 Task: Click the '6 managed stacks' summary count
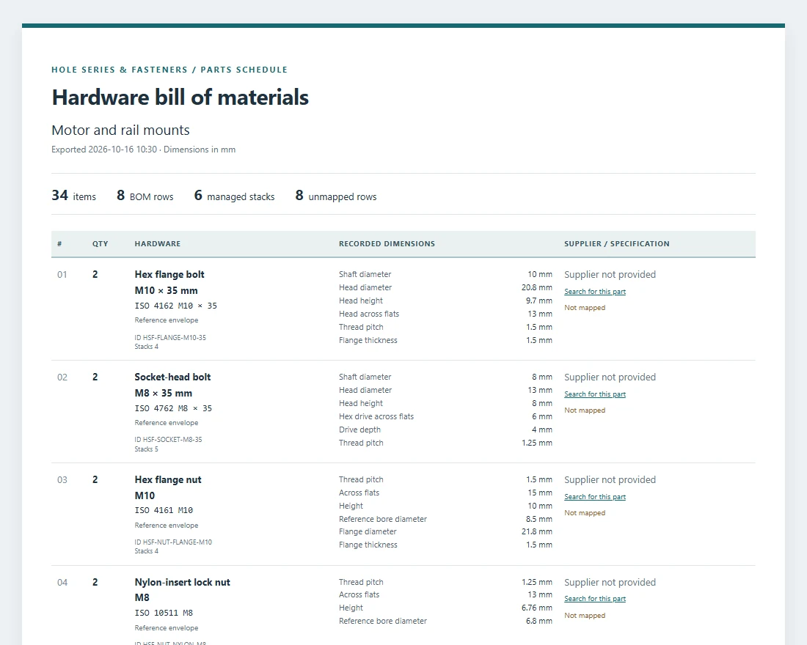pyautogui.click(x=234, y=196)
